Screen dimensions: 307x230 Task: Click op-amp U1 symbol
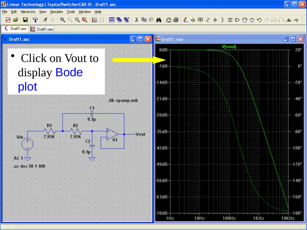112,134
